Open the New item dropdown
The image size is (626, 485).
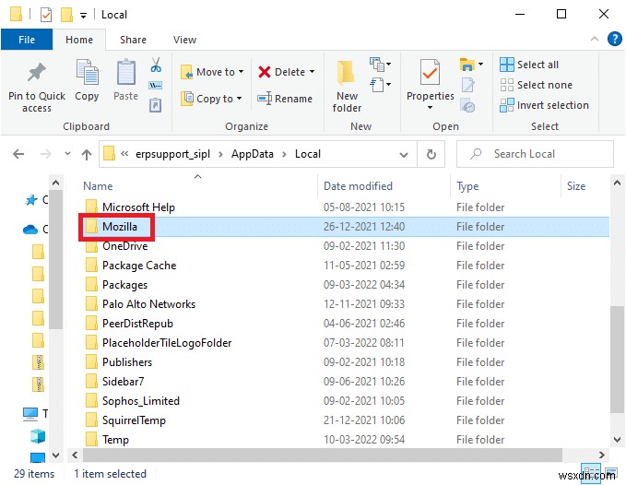click(x=380, y=65)
